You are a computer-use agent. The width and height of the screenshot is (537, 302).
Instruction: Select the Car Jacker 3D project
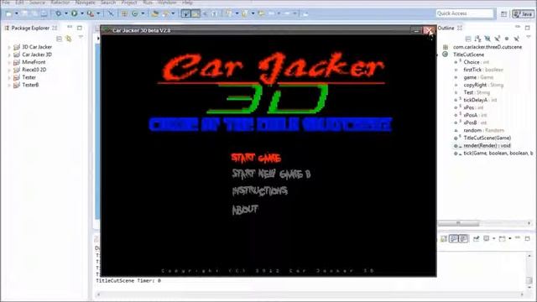coord(37,55)
